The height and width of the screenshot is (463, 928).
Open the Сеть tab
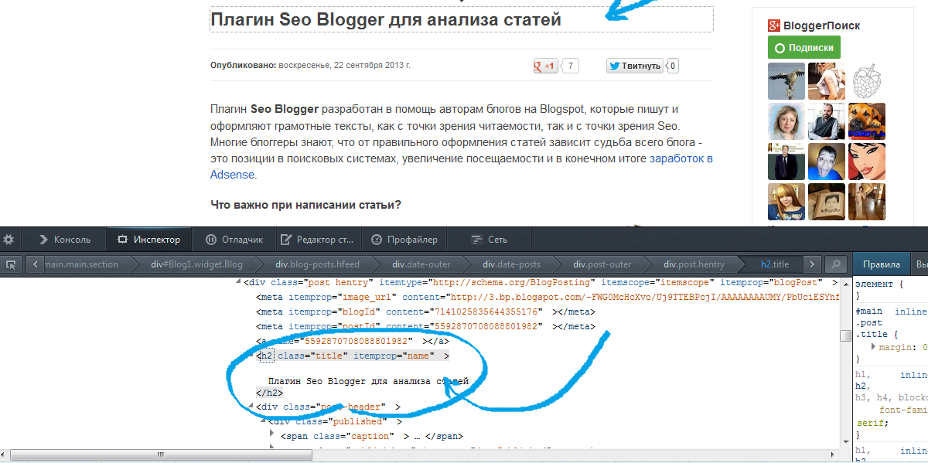[x=488, y=240]
